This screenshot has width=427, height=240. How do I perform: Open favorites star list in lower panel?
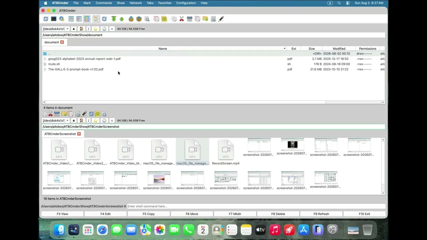(x=95, y=120)
